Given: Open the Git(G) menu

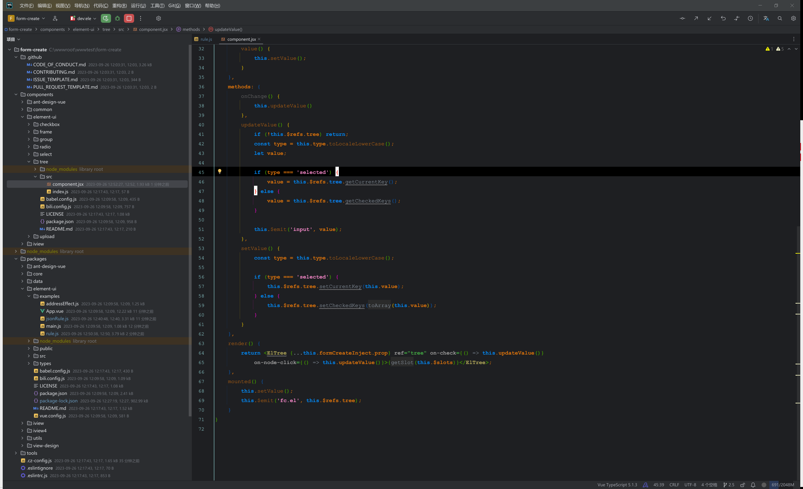Looking at the screenshot, I should pyautogui.click(x=174, y=5).
